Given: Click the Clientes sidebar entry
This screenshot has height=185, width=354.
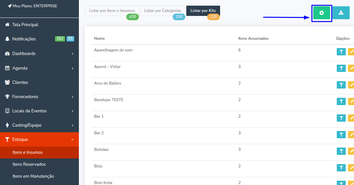Looking at the screenshot, I should [39, 83].
